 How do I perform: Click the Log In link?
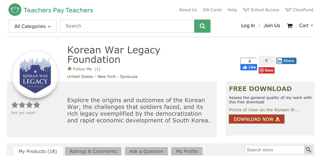pyautogui.click(x=248, y=26)
